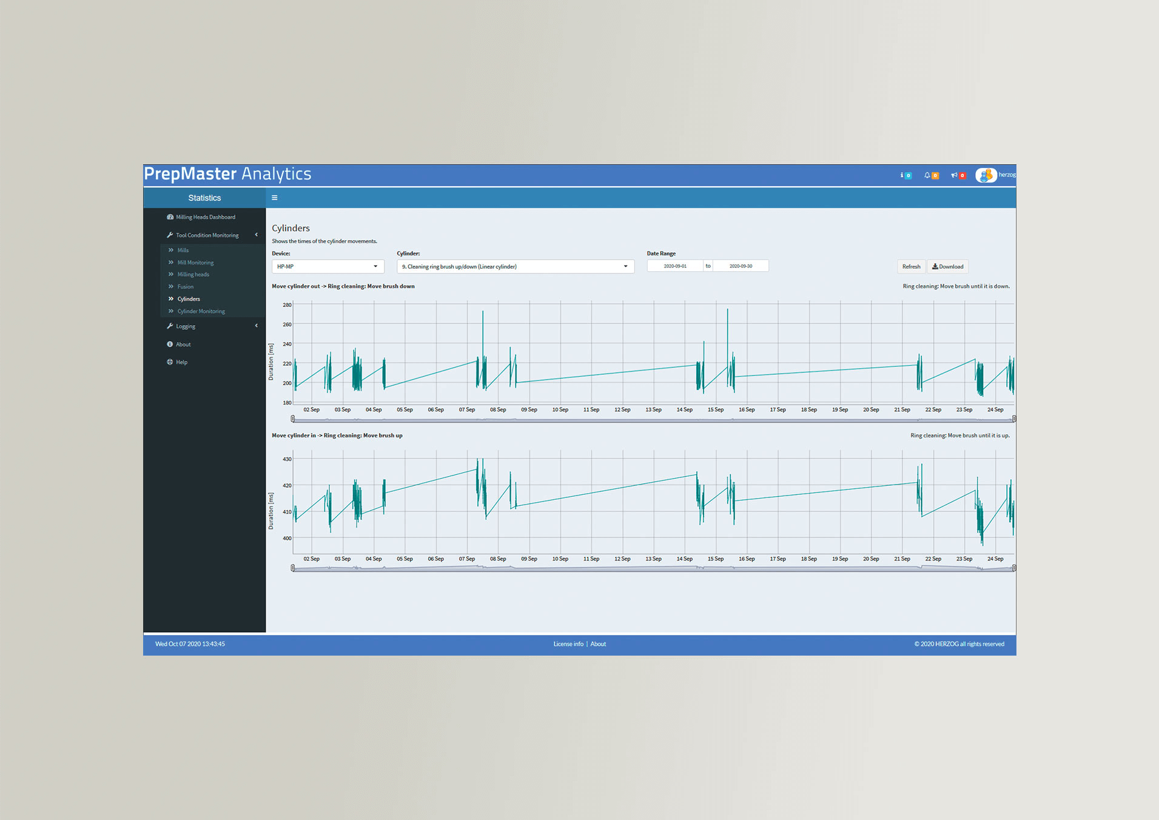The height and width of the screenshot is (820, 1159).
Task: Toggle the hamburger sidebar menu icon
Action: tap(274, 198)
